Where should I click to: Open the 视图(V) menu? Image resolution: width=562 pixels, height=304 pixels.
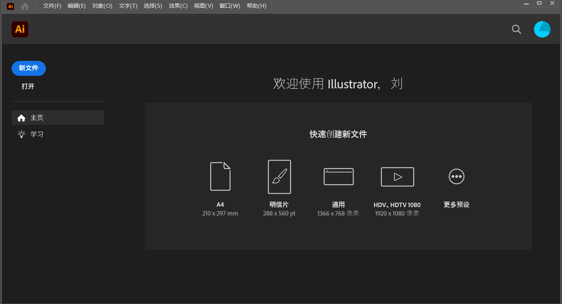[x=204, y=6]
